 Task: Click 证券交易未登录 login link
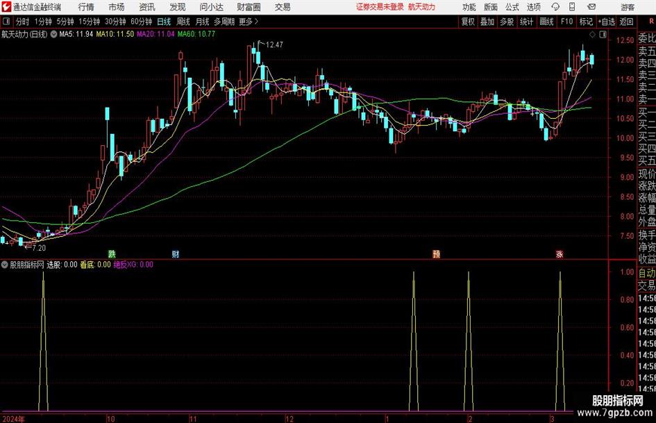(x=380, y=7)
